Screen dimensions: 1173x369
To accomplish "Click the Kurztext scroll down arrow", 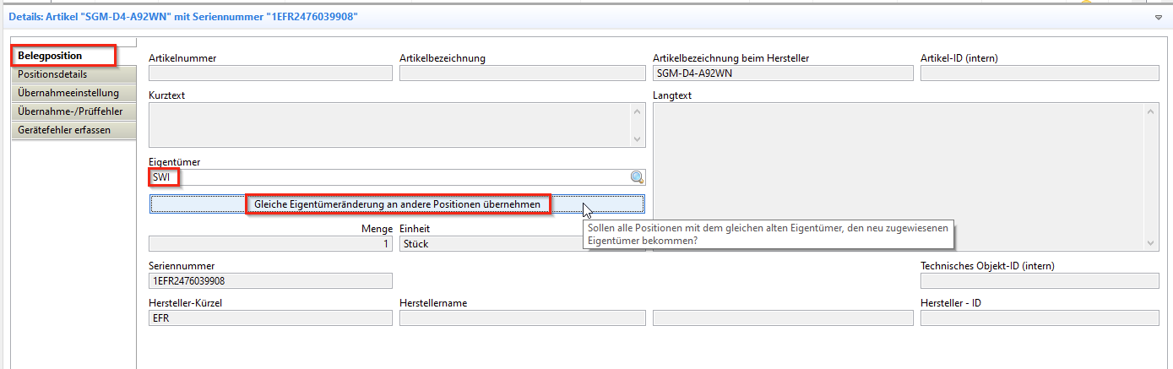I will [x=638, y=139].
